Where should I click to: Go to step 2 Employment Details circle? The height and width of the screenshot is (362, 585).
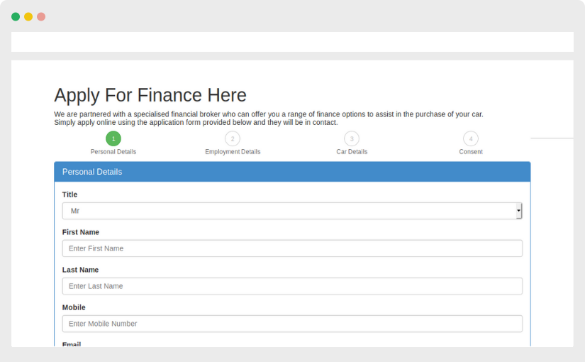click(233, 138)
